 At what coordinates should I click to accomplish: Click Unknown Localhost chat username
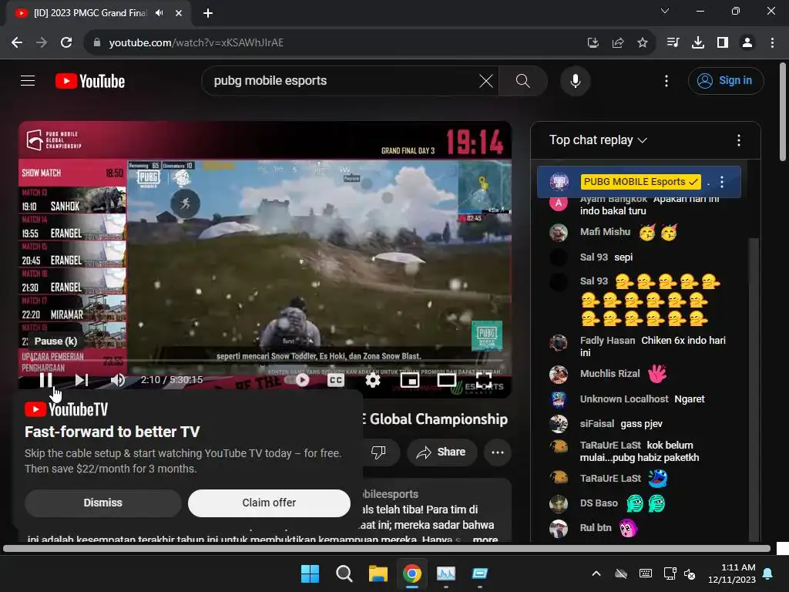[624, 399]
